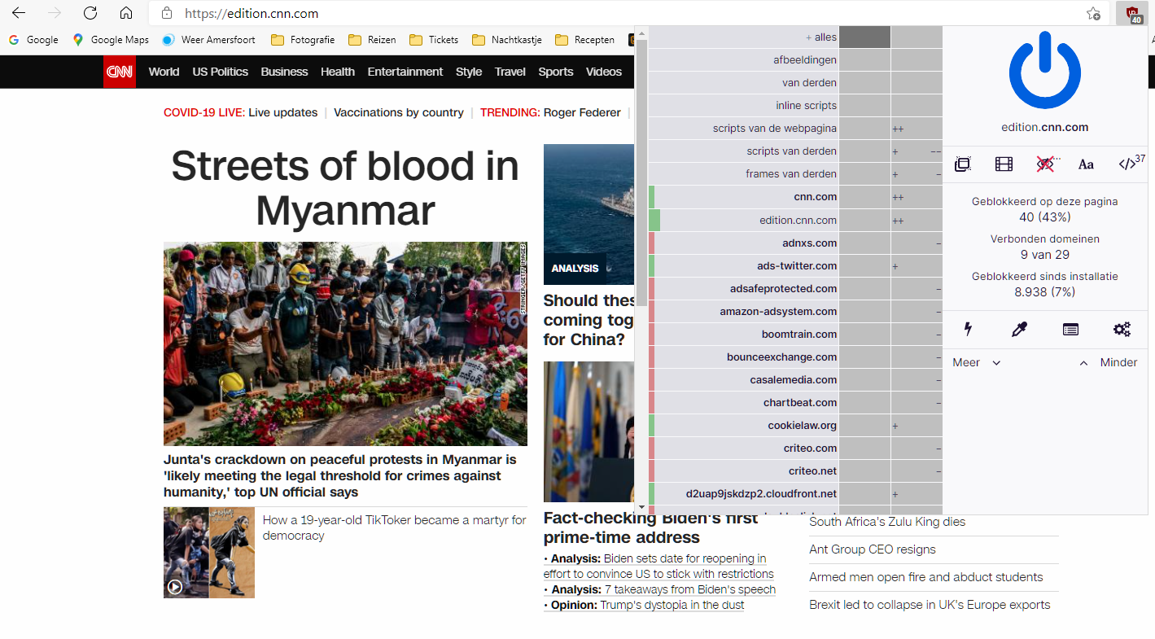Open 'Ant Group CEO resigns' headline

pos(873,549)
